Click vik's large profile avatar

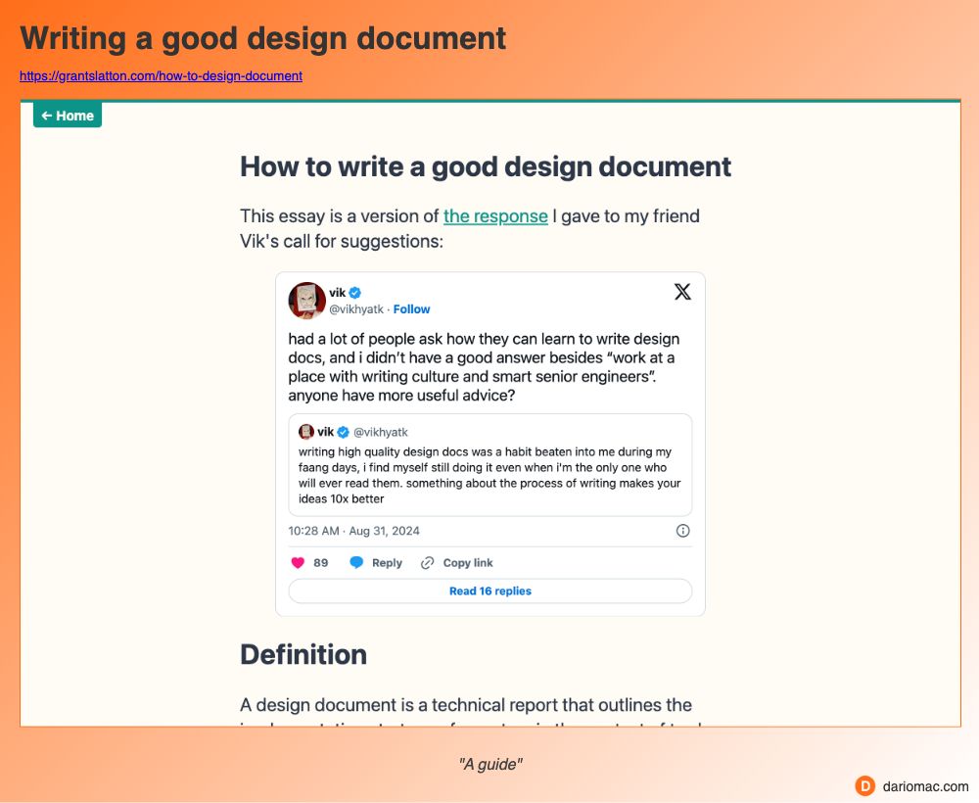click(x=306, y=301)
